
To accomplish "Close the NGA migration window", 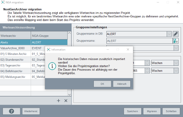I will 178,2.
